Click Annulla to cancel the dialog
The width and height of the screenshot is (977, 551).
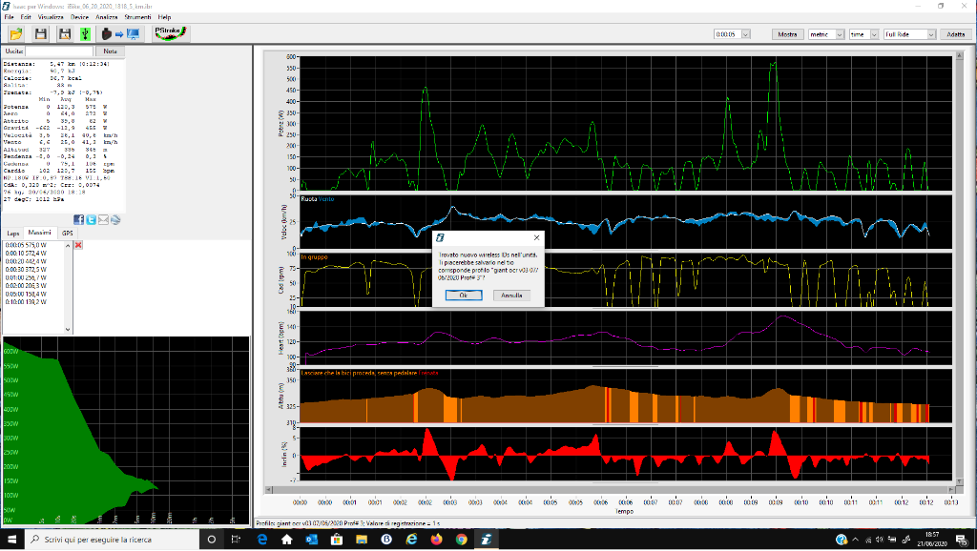511,296
